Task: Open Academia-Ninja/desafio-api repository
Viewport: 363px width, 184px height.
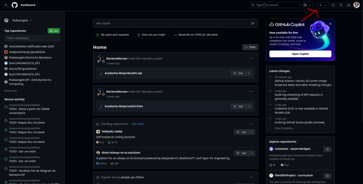Action: [x=123, y=73]
